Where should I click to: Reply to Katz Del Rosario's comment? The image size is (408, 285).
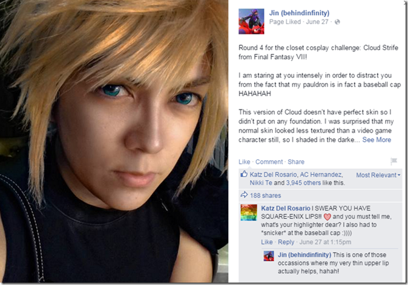(286, 242)
